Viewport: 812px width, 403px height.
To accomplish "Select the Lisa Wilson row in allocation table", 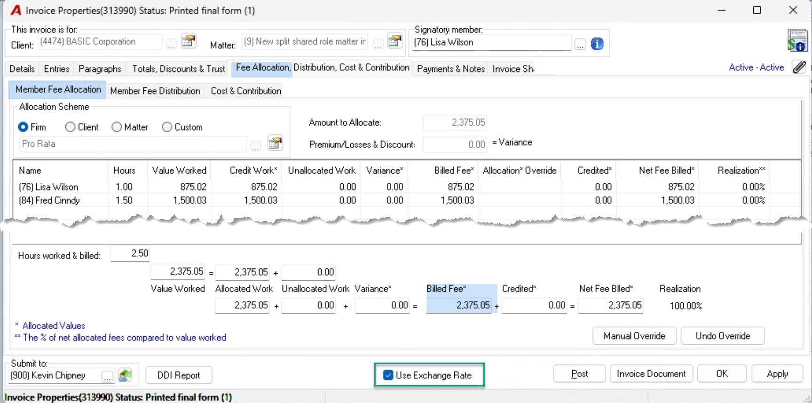I will point(407,187).
